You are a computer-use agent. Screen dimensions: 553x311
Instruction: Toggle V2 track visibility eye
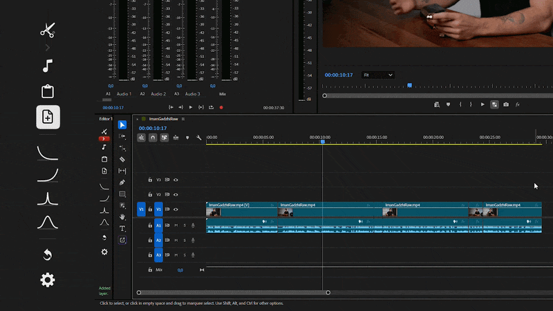[176, 194]
